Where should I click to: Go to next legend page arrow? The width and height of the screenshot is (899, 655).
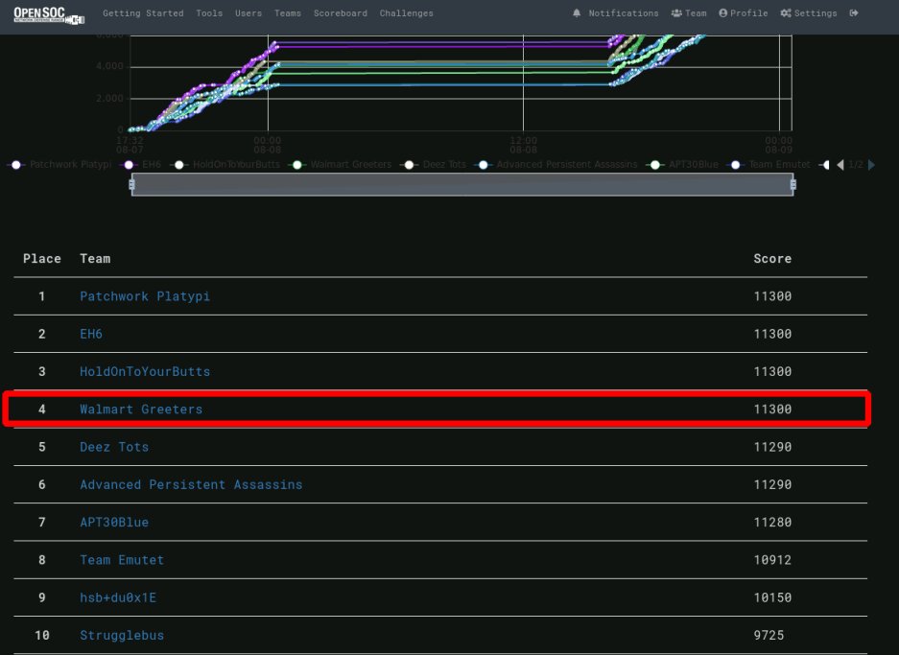click(x=871, y=165)
